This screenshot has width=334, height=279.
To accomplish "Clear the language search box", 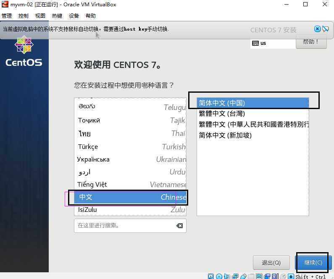I will [179, 226].
